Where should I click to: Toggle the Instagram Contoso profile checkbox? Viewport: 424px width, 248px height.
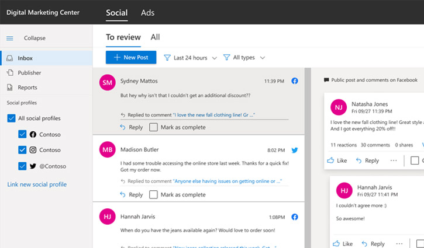coord(22,150)
